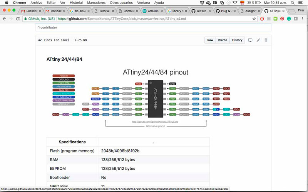This screenshot has height=192, width=308.
Task: Go back with the browser back arrow
Action: (x=4, y=19)
